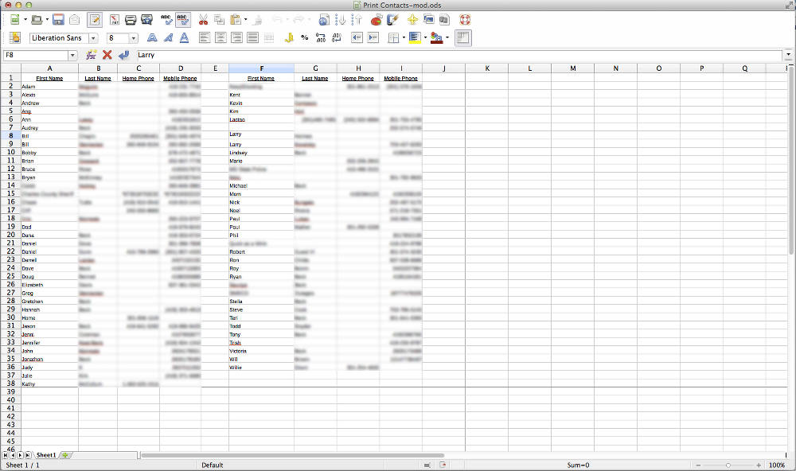Open Page Preview from the toolbar
The width and height of the screenshot is (796, 471).
coord(146,19)
